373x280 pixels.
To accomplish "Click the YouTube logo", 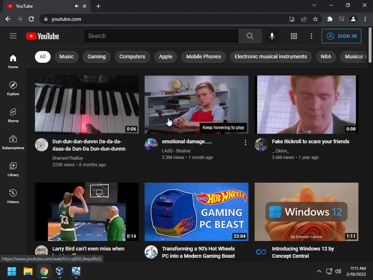I will pyautogui.click(x=43, y=36).
